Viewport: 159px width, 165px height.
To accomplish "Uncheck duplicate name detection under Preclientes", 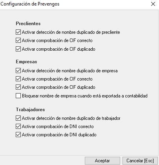I will tap(18, 32).
